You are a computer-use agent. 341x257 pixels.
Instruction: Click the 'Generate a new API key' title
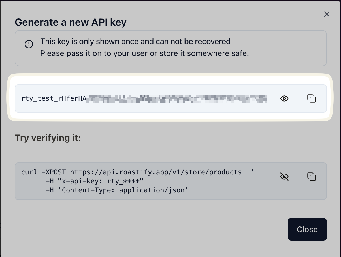tap(71, 22)
